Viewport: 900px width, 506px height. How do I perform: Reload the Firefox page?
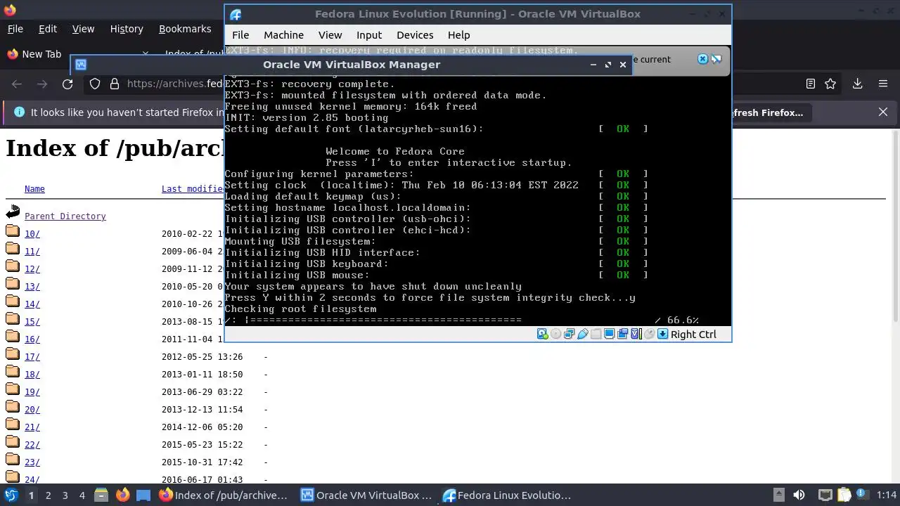[x=67, y=84]
